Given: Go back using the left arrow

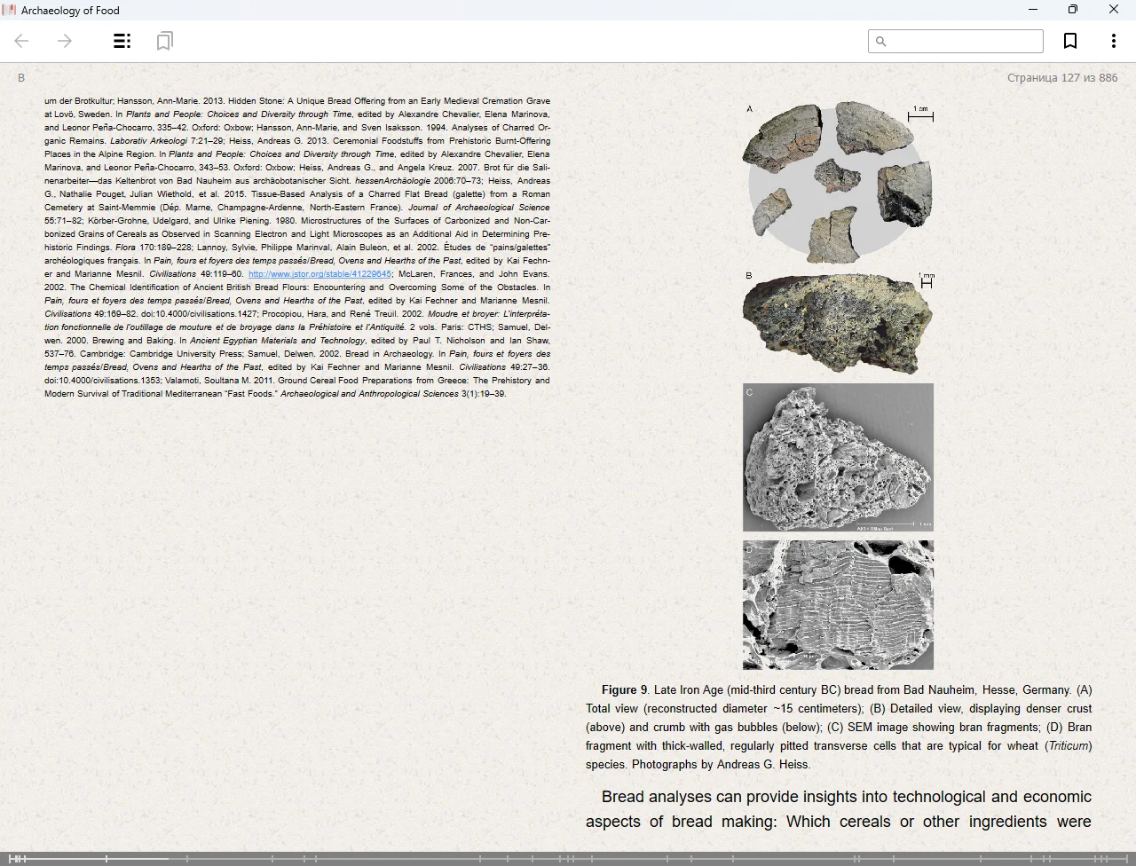Looking at the screenshot, I should (22, 41).
